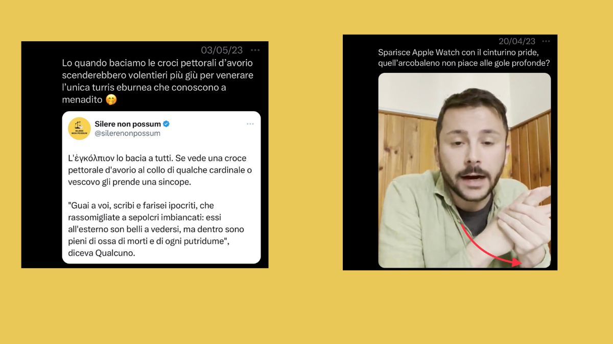Image resolution: width=613 pixels, height=344 pixels.
Task: Open the three-dot menu beside 03/05/23
Action: (255, 50)
